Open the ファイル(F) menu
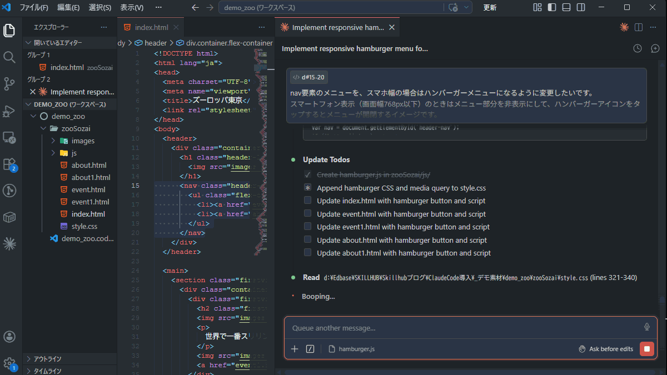Viewport: 667px width, 375px height. point(34,8)
